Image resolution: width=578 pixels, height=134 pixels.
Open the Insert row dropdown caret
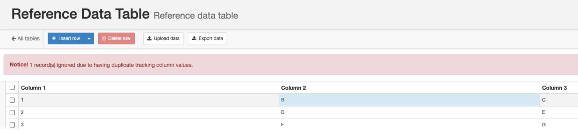point(89,39)
